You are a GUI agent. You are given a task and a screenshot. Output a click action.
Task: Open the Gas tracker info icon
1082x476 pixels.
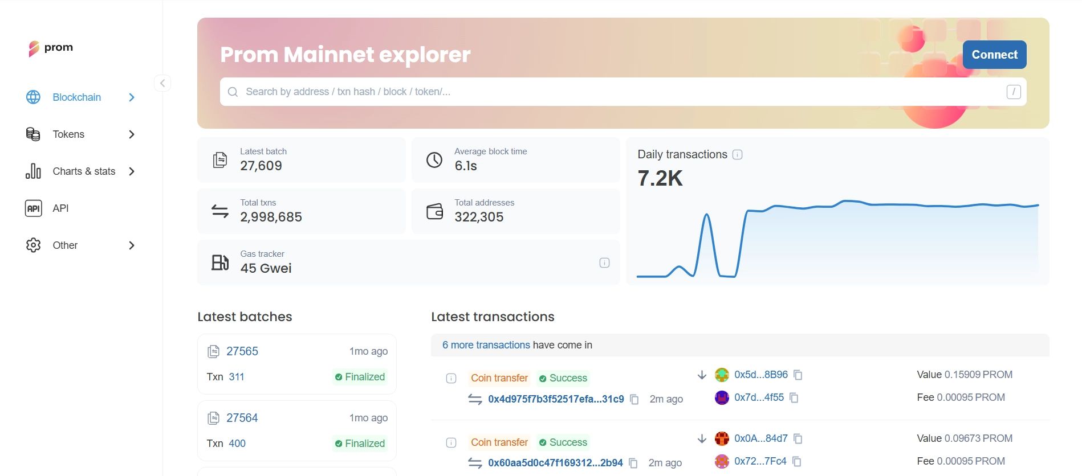(x=604, y=262)
